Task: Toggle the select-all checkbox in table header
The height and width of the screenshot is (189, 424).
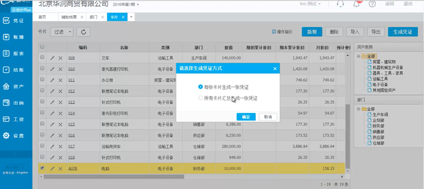Action: pyautogui.click(x=42, y=47)
